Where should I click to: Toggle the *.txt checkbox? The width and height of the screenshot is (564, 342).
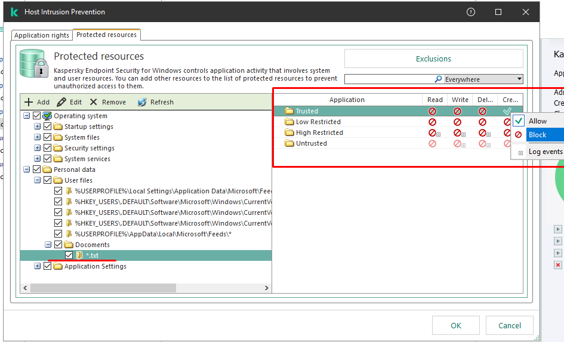click(x=69, y=255)
